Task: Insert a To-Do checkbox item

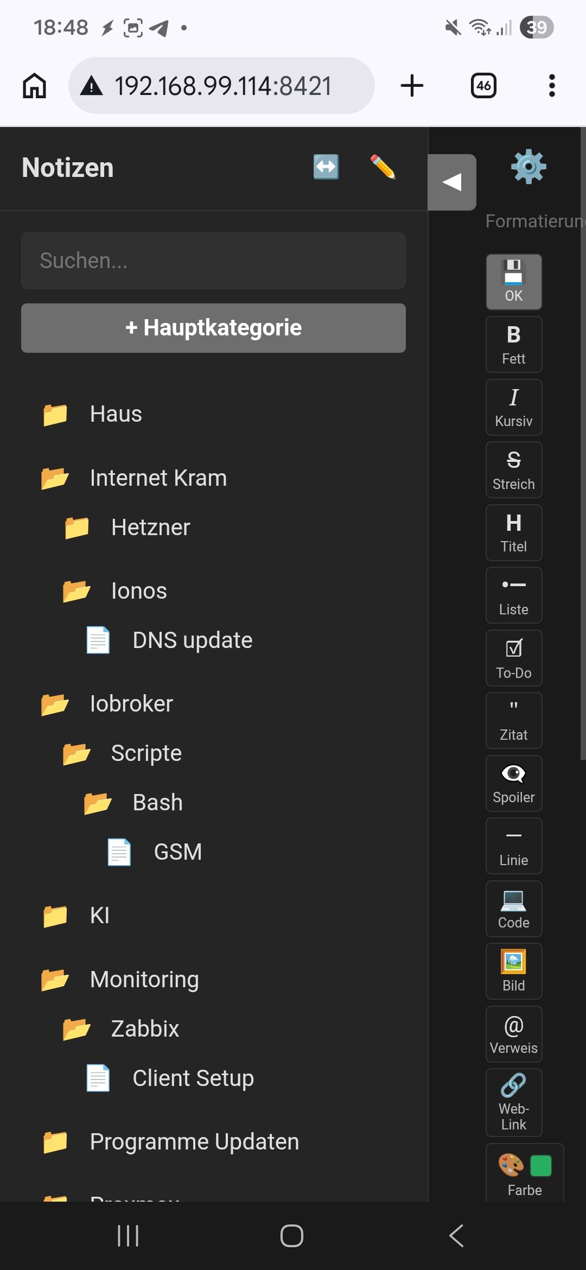Action: [x=513, y=658]
